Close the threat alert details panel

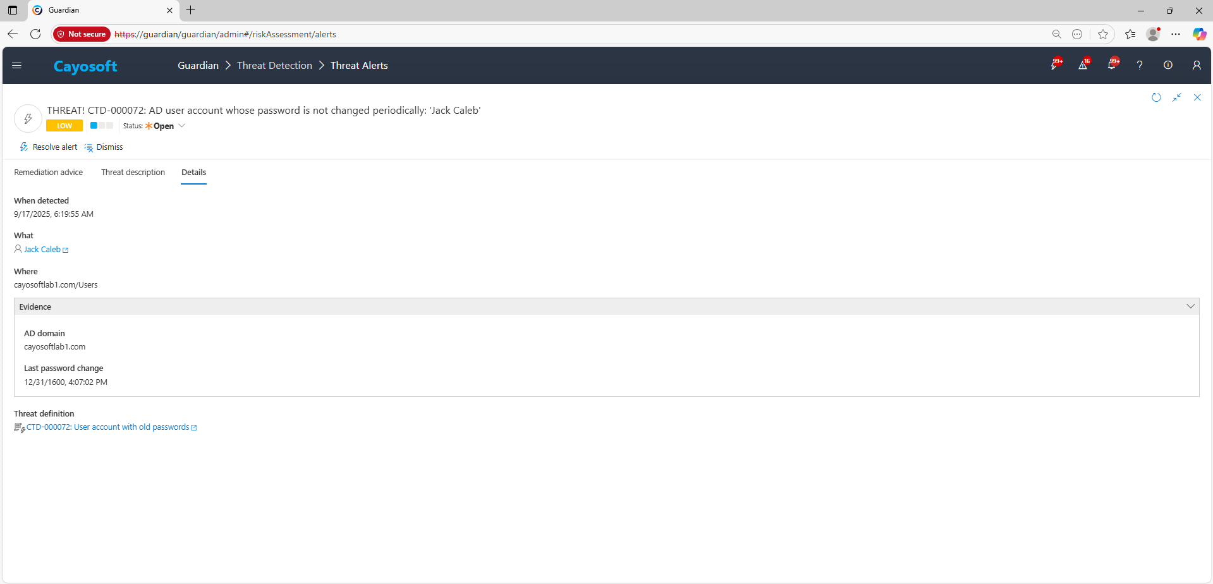[1197, 97]
